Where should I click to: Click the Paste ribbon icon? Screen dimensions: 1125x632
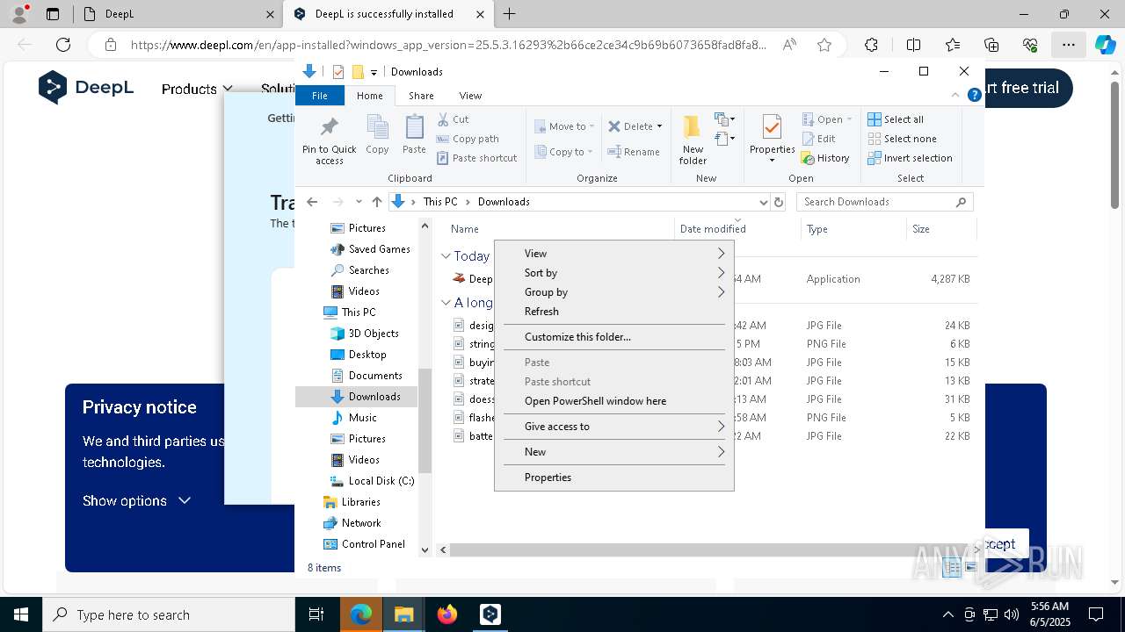(x=414, y=135)
